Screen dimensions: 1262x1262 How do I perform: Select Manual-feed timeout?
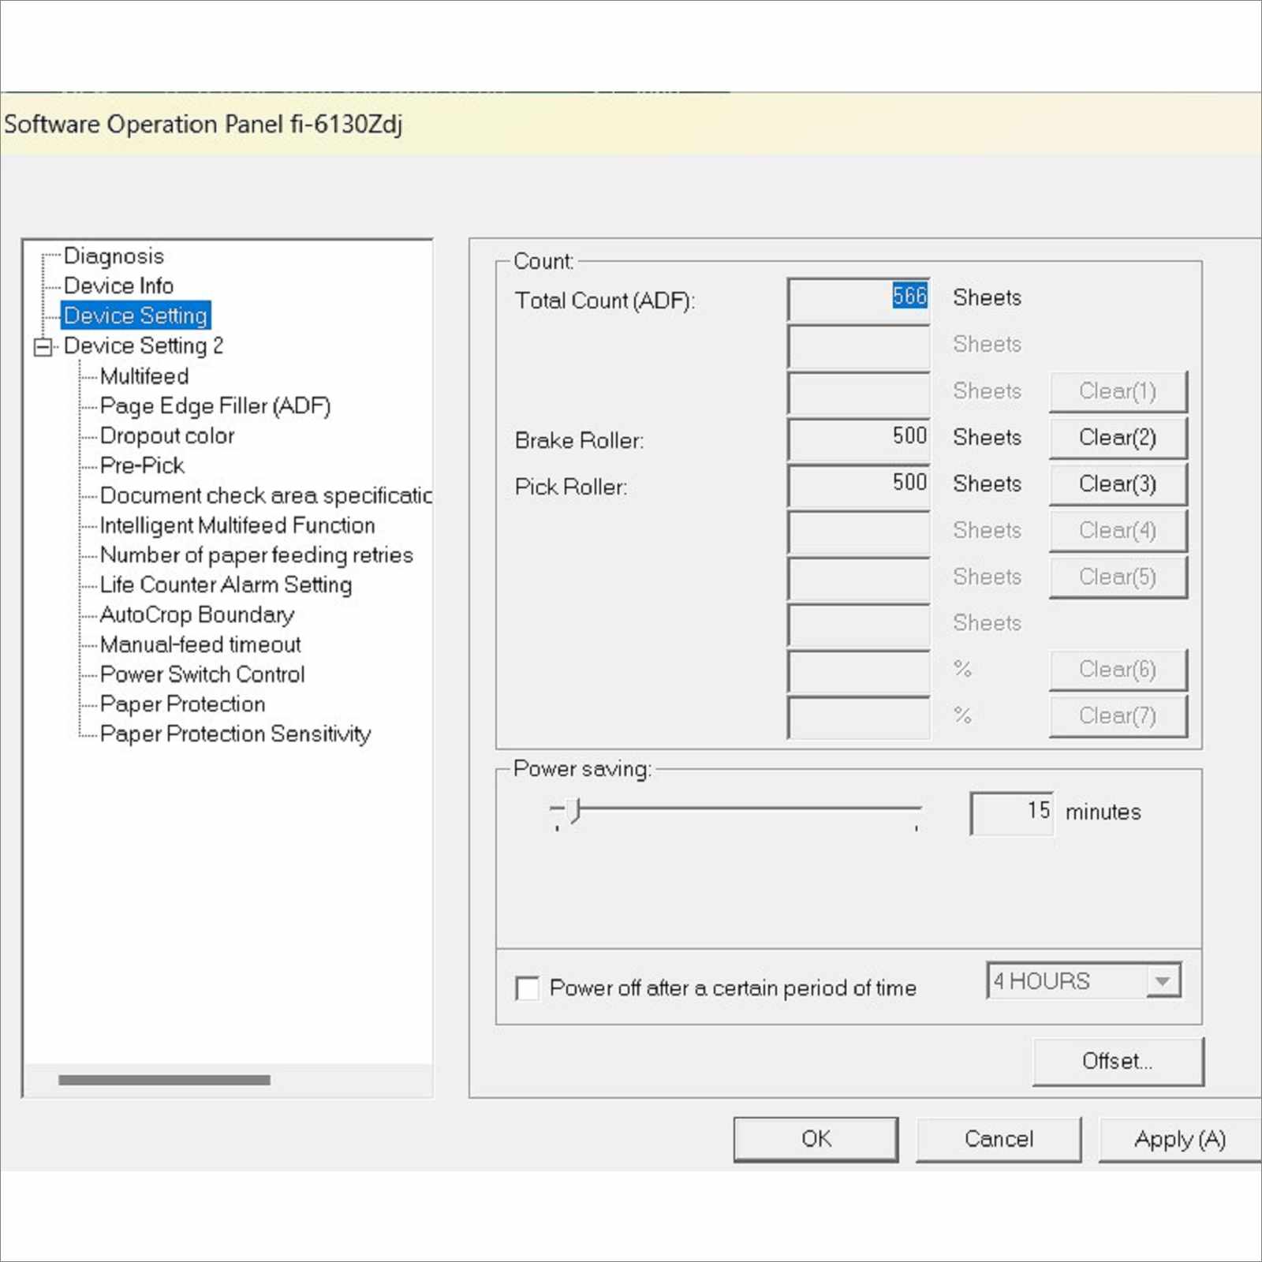click(200, 644)
